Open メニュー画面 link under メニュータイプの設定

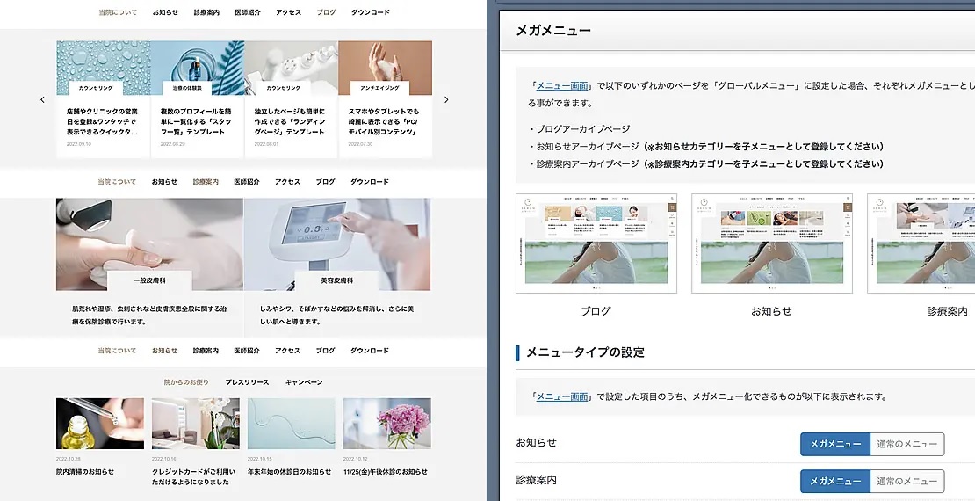562,396
